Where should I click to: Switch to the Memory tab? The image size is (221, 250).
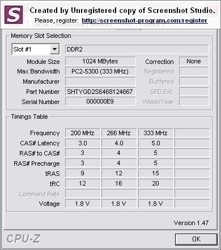pyautogui.click(x=101, y=24)
